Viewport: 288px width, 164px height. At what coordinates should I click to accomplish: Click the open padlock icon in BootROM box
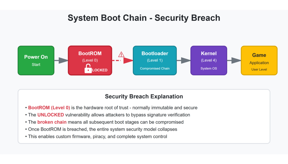tap(88, 69)
